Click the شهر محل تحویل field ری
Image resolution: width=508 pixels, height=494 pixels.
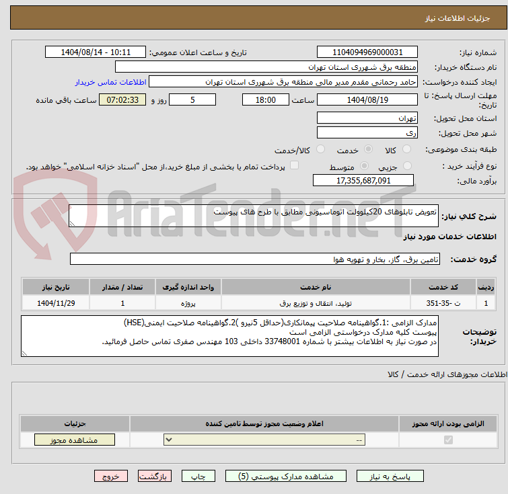(367, 132)
